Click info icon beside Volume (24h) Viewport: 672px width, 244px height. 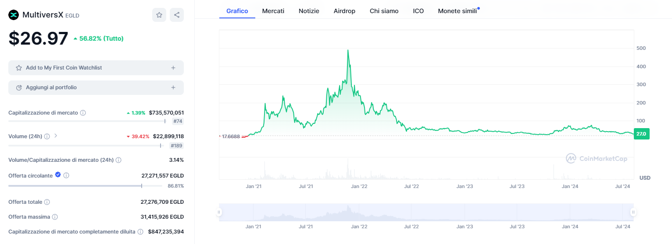pos(47,136)
